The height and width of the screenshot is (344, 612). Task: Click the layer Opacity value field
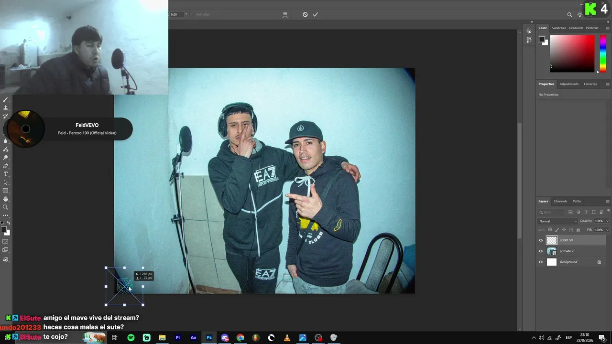click(x=599, y=221)
